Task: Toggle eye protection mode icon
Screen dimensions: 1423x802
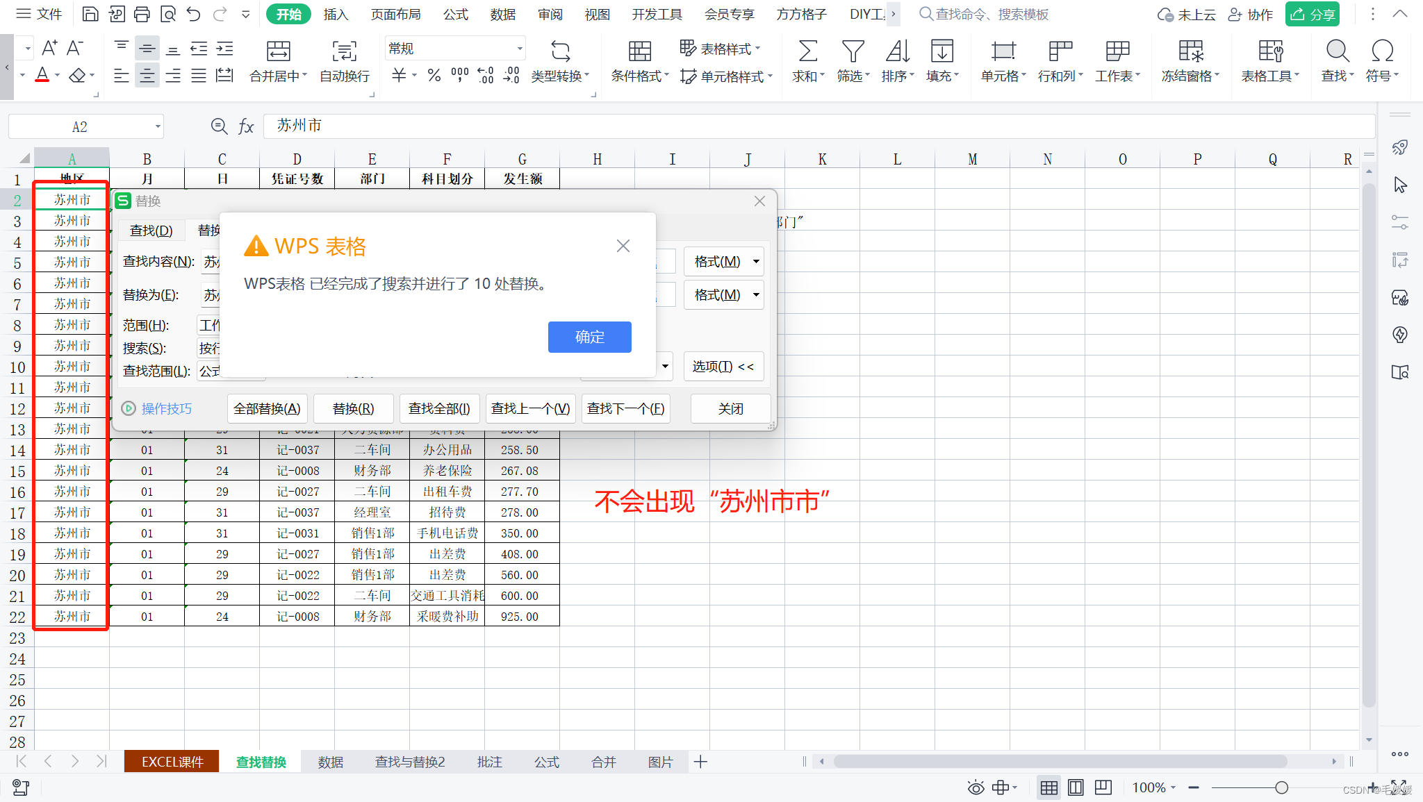Action: point(976,787)
